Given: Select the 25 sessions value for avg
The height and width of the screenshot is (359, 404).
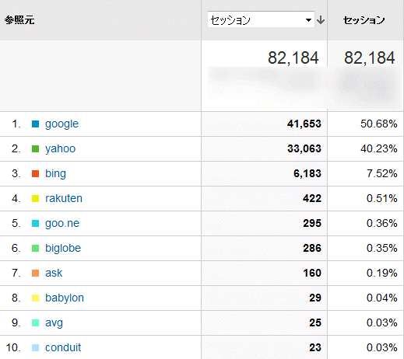Looking at the screenshot, I should 315,323.
